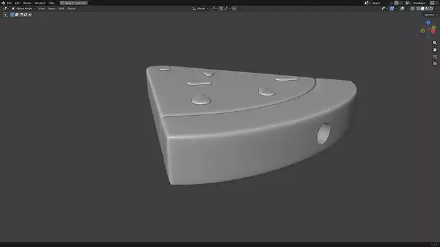Choose the subtract selection mode icon

[21, 14]
